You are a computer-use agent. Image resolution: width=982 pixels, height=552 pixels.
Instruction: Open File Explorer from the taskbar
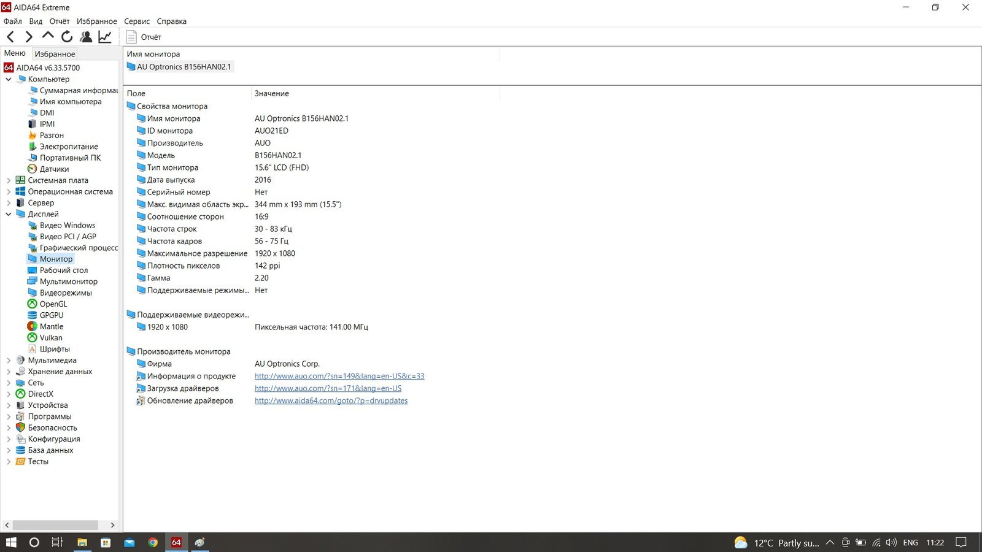(82, 542)
